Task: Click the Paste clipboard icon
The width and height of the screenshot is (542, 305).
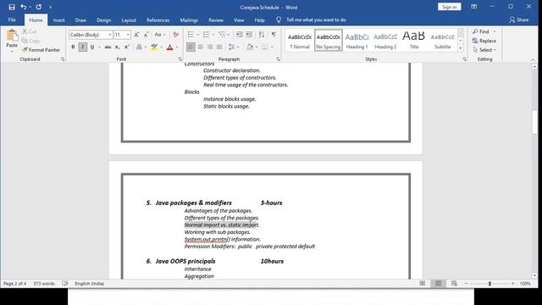Action: tap(12, 36)
